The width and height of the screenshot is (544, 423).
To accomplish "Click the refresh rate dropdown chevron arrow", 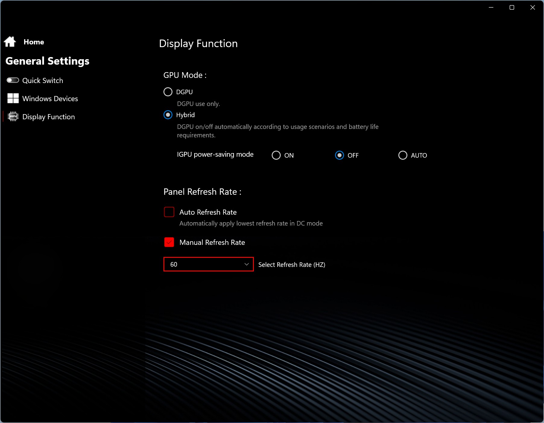I will click(x=247, y=264).
